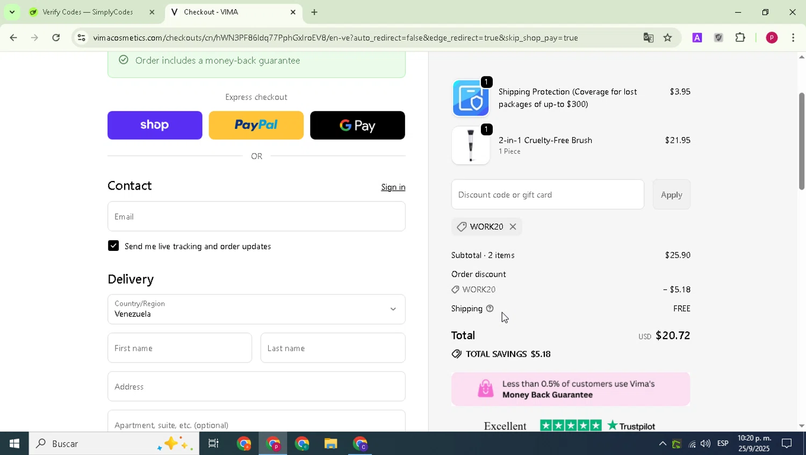Viewport: 806px width, 455px height.
Task: Focus the Address field
Action: pos(256,386)
